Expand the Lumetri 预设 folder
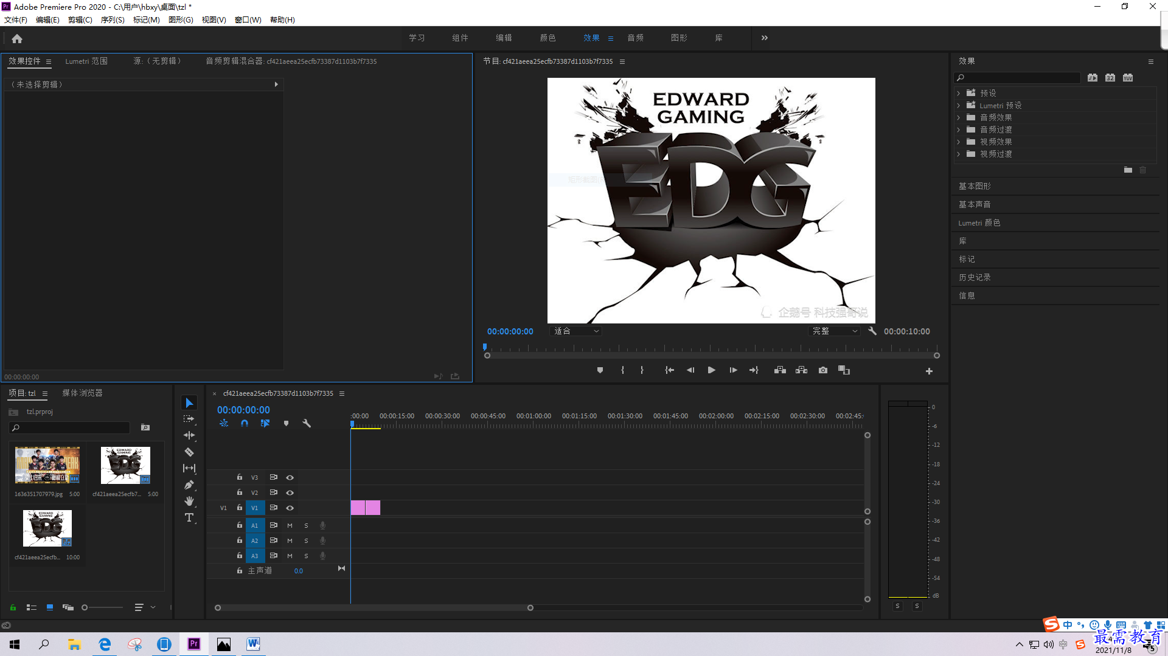Viewport: 1168px width, 656px height. (x=959, y=105)
